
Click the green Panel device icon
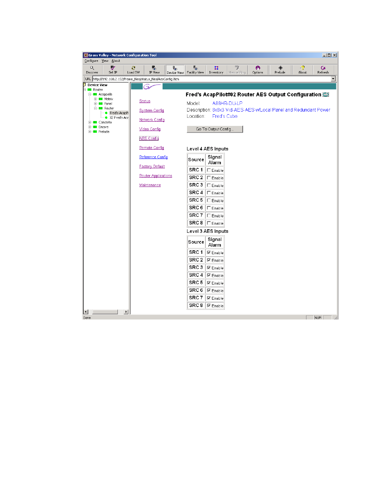coord(101,104)
